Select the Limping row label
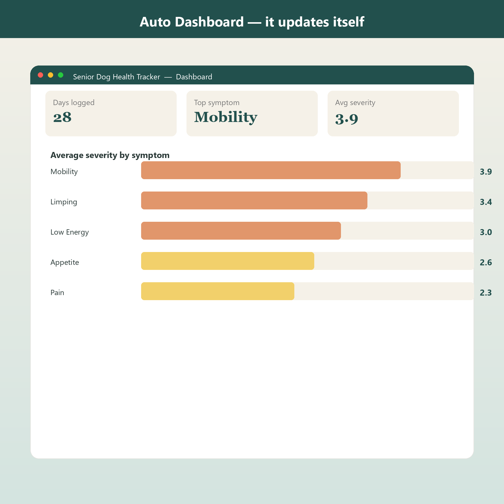The width and height of the screenshot is (504, 504). pyautogui.click(x=64, y=202)
